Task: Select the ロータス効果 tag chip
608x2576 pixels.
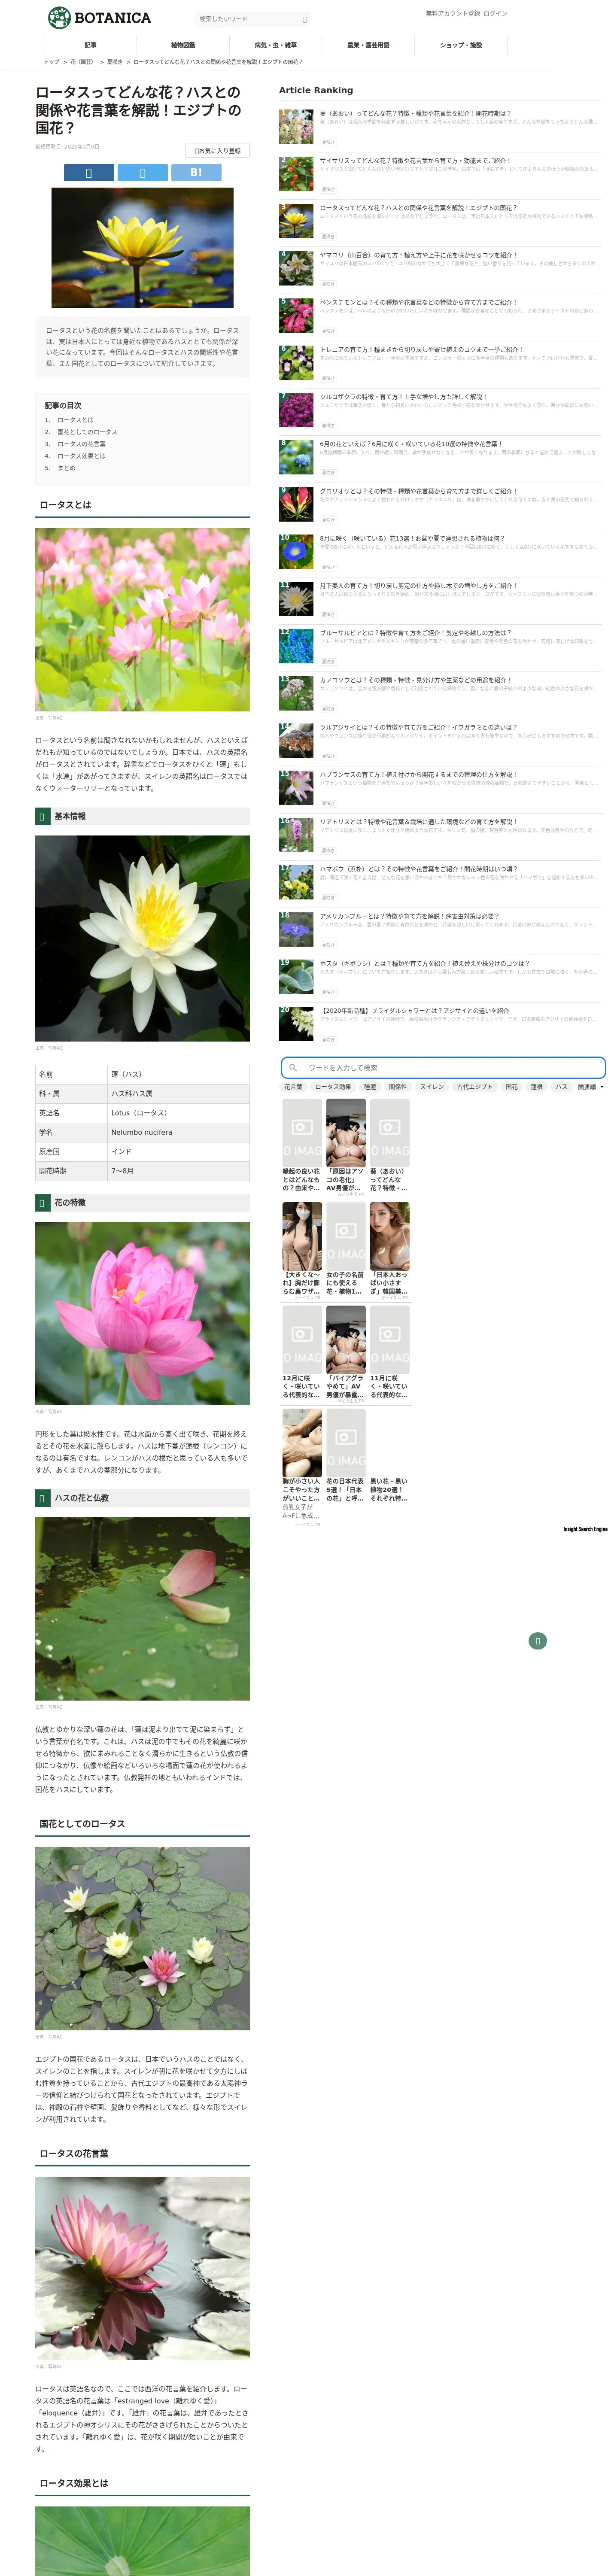Action: 333,1086
